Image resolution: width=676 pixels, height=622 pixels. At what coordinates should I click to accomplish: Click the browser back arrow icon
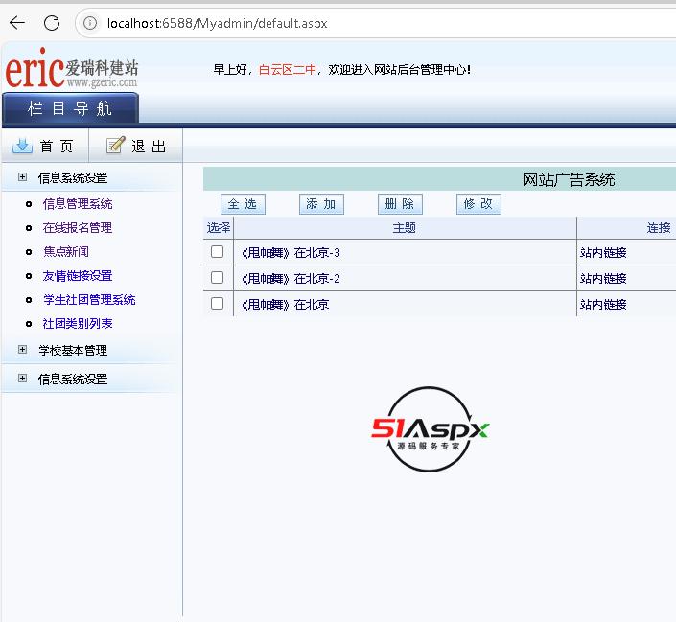pyautogui.click(x=17, y=23)
